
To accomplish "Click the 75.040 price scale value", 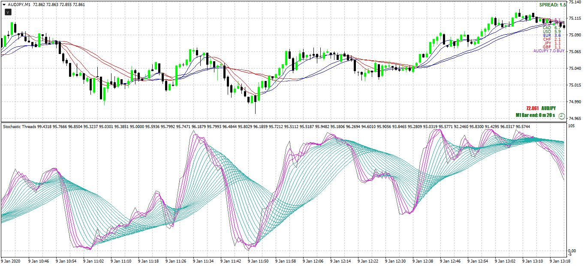I will (575, 69).
